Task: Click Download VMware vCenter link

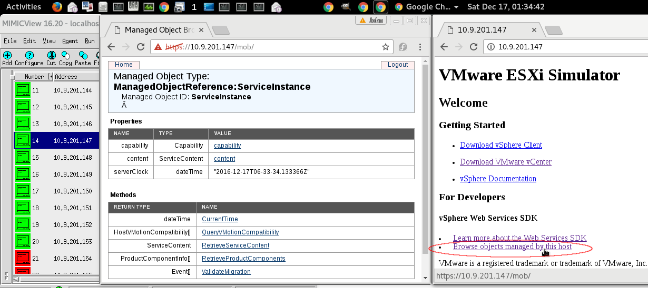Action: tap(506, 162)
